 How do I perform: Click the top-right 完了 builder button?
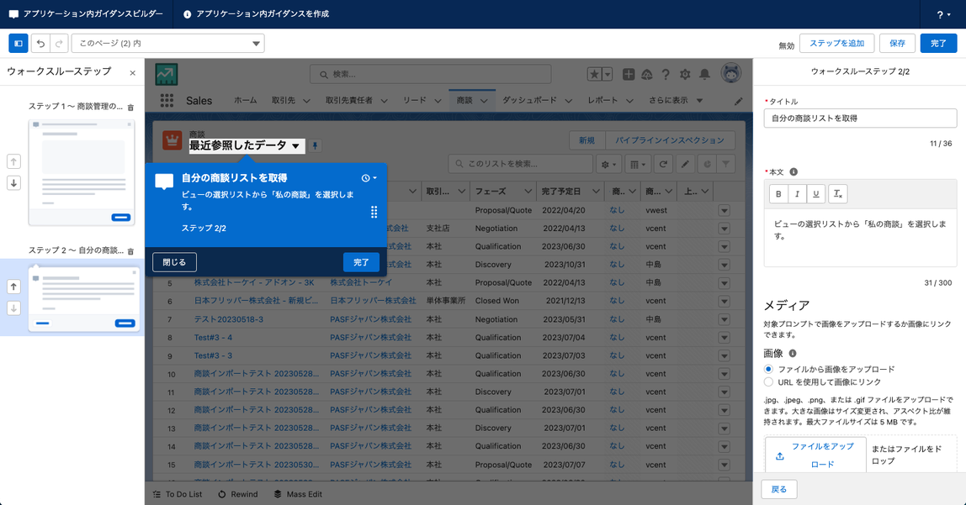(938, 44)
